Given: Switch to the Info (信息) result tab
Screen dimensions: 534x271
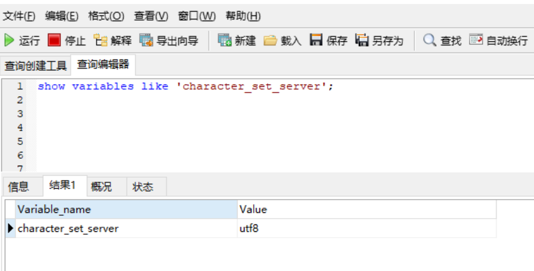Looking at the screenshot, I should click(x=18, y=187).
